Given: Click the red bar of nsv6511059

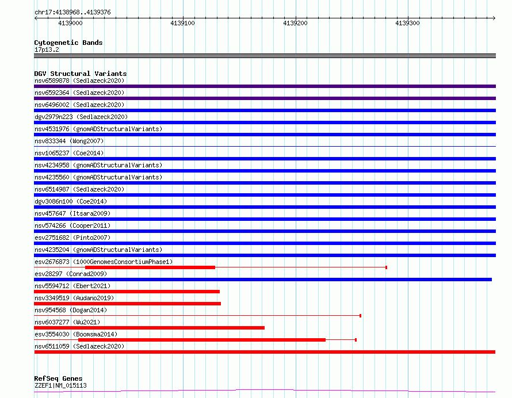Looking at the screenshot, I should click(x=265, y=352).
